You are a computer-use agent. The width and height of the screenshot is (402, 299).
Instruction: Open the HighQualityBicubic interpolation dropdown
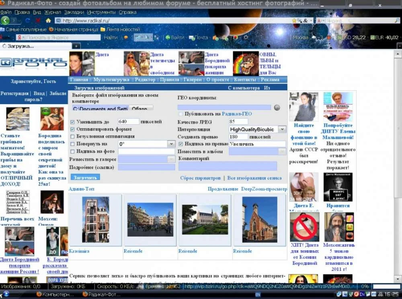[282, 129]
